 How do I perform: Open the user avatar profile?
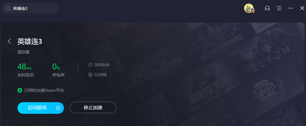[x=249, y=8]
